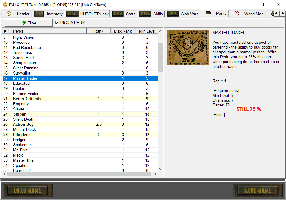Click the CHA icon beside Stats
This screenshot has width=286, height=200.
118,14
